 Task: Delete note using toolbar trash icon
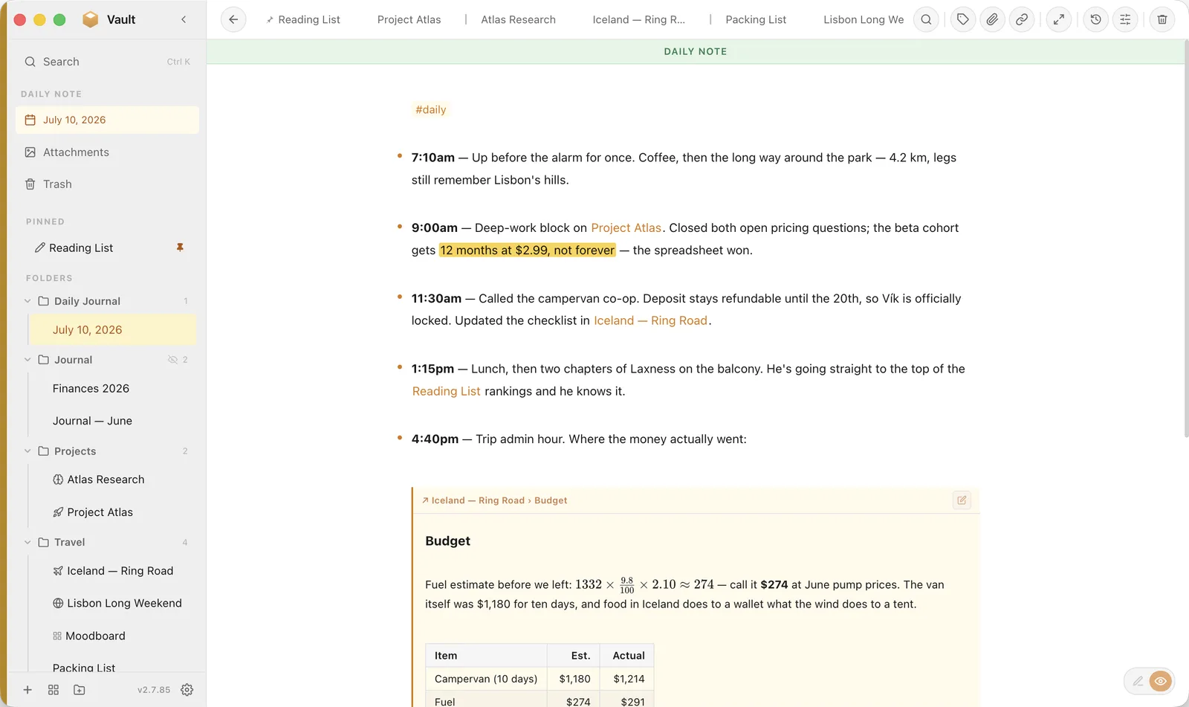click(1162, 20)
